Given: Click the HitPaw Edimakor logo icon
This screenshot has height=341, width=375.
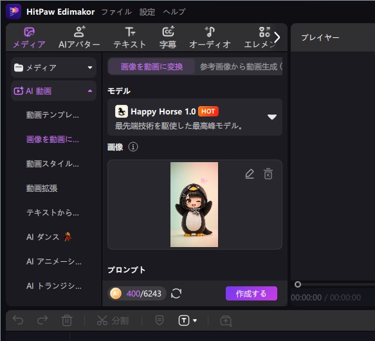Looking at the screenshot, I should (14, 11).
